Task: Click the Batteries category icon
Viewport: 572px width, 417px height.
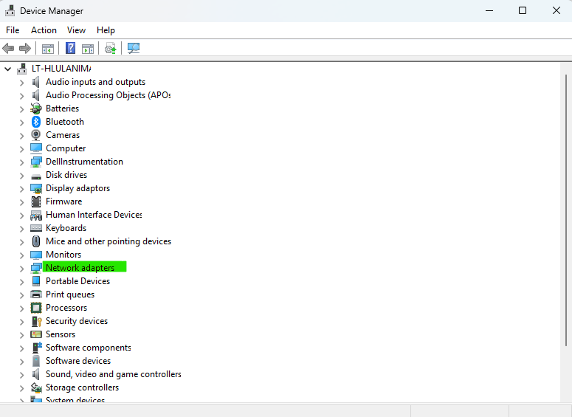Action: point(35,108)
